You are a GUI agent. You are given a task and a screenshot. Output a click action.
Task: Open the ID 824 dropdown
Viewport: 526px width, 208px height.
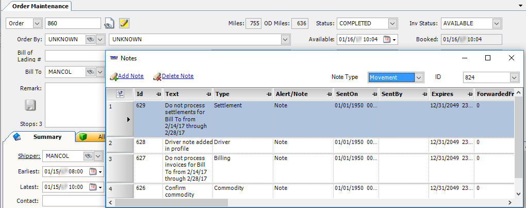click(x=515, y=77)
